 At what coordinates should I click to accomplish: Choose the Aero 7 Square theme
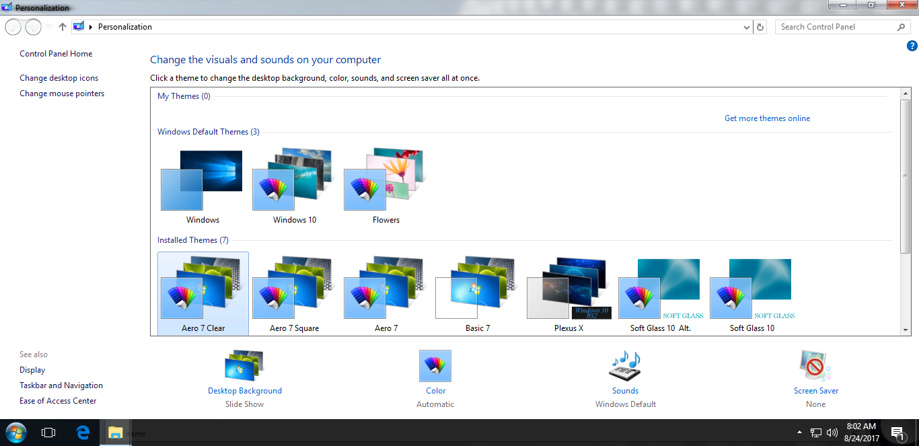[x=295, y=293]
